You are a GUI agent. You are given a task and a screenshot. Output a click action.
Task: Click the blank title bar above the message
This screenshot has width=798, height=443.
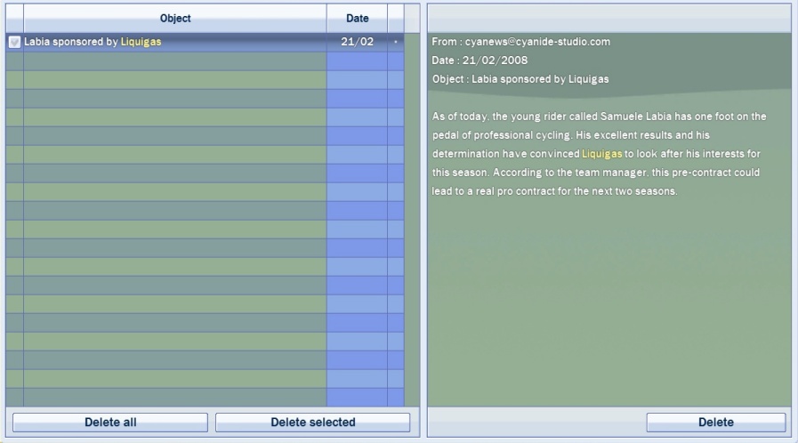click(609, 18)
